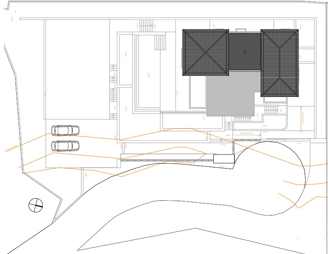Click the 'predviđena rampa 12%' ramp label

247,133
